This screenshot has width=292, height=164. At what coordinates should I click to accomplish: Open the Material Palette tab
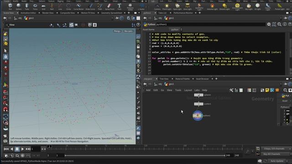click(182, 79)
